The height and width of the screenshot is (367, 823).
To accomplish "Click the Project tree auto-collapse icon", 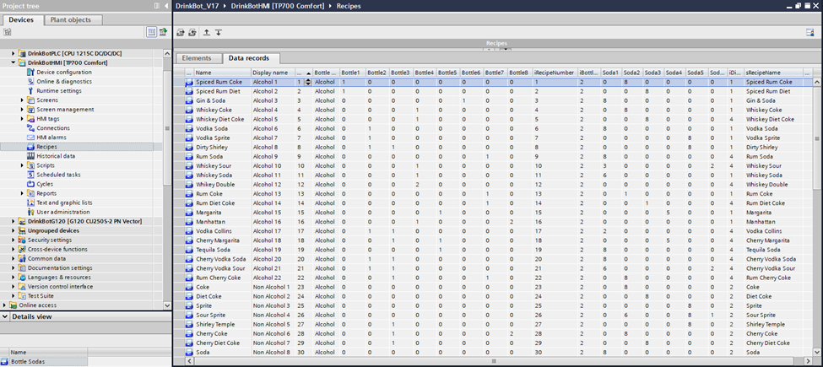I will coord(157,6).
